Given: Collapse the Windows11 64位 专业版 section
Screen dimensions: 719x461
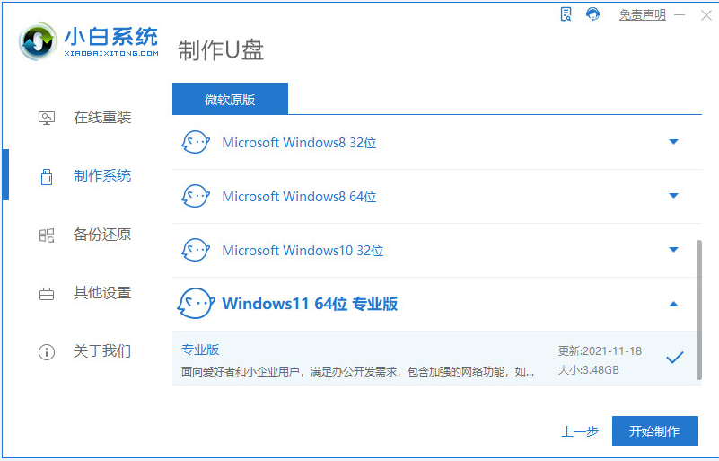Looking at the screenshot, I should [x=673, y=304].
